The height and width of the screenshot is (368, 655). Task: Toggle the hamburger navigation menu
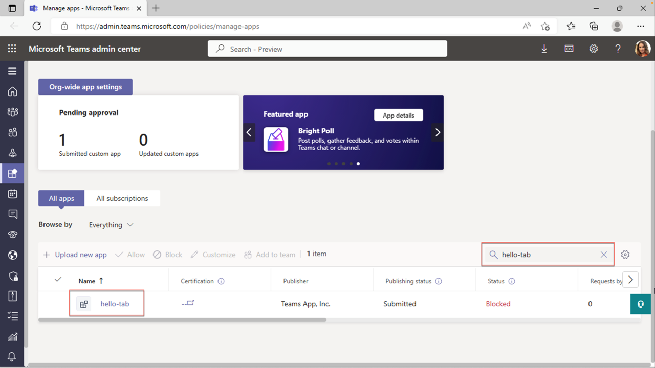12,71
